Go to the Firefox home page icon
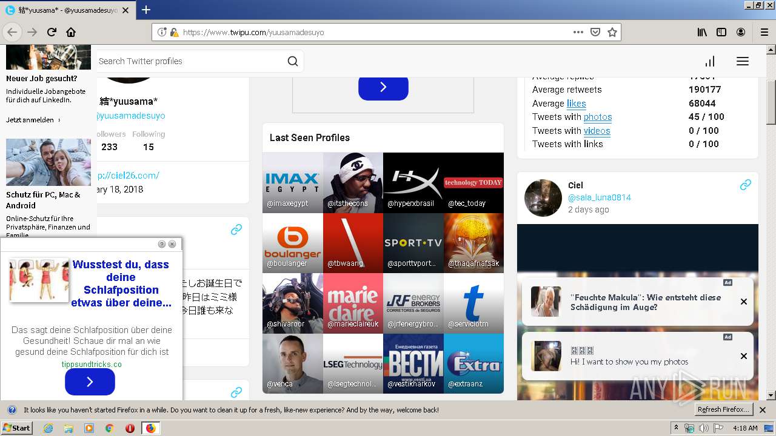776x436 pixels. [x=71, y=32]
